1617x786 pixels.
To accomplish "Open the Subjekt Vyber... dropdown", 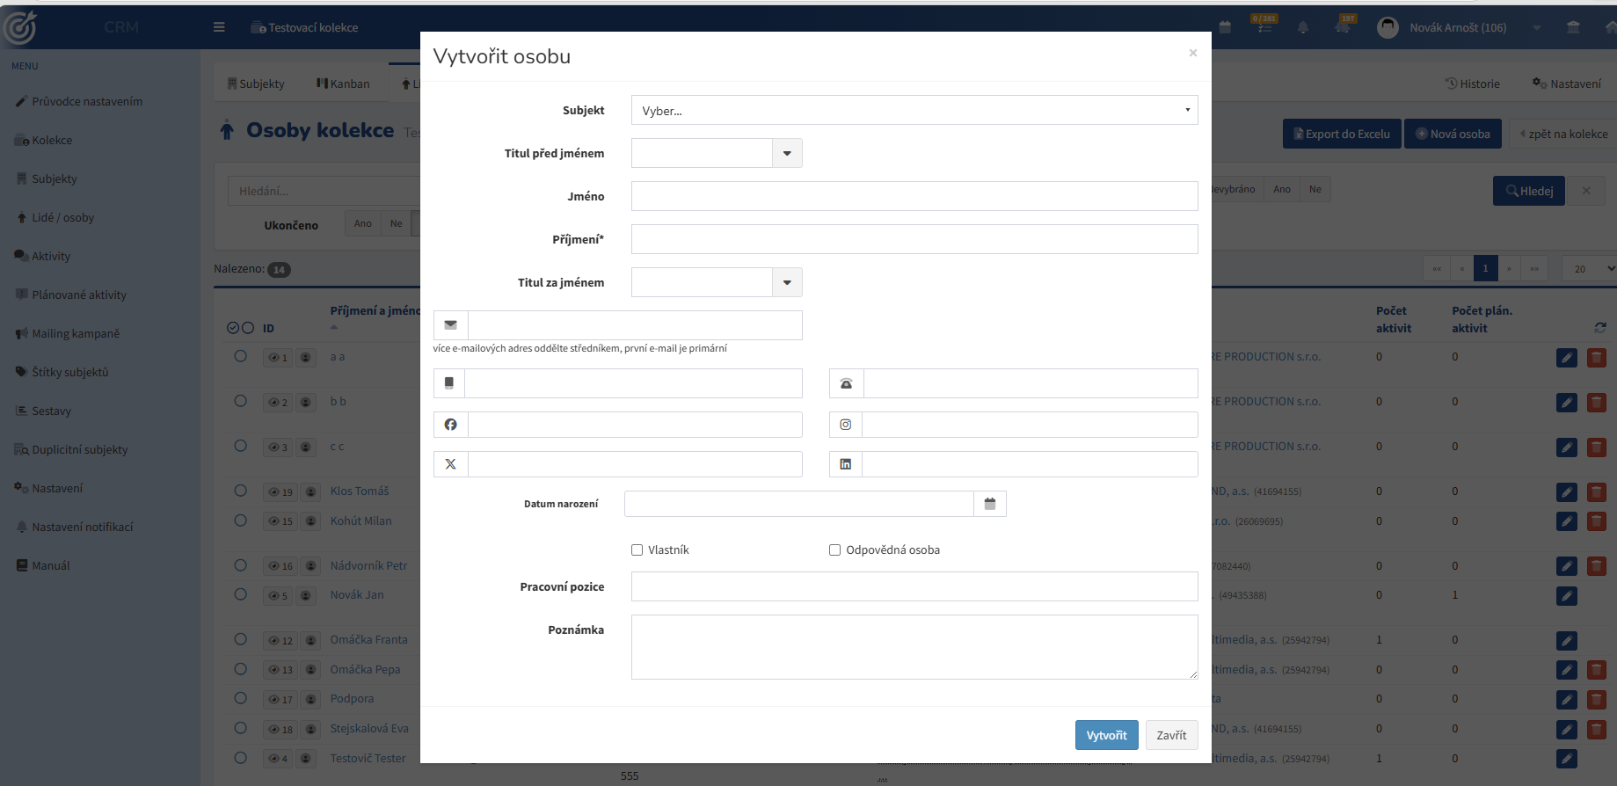I will tap(914, 110).
